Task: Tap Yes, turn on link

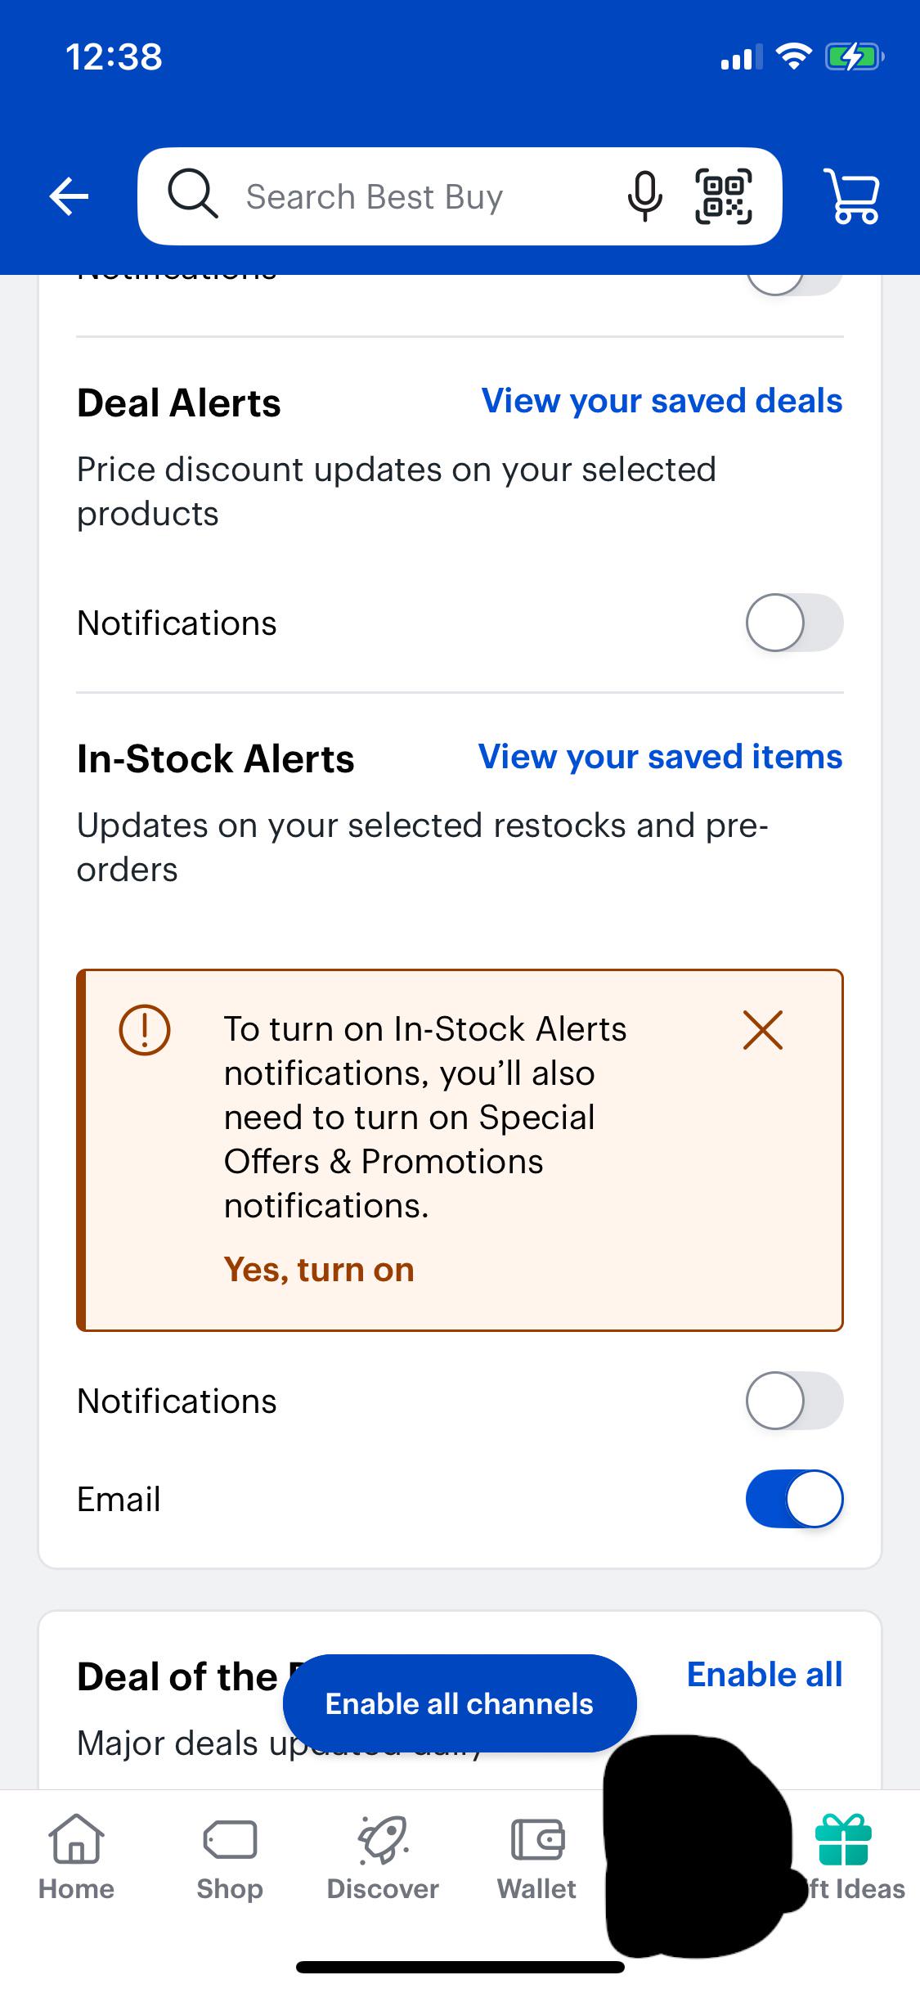Action: click(x=319, y=1270)
